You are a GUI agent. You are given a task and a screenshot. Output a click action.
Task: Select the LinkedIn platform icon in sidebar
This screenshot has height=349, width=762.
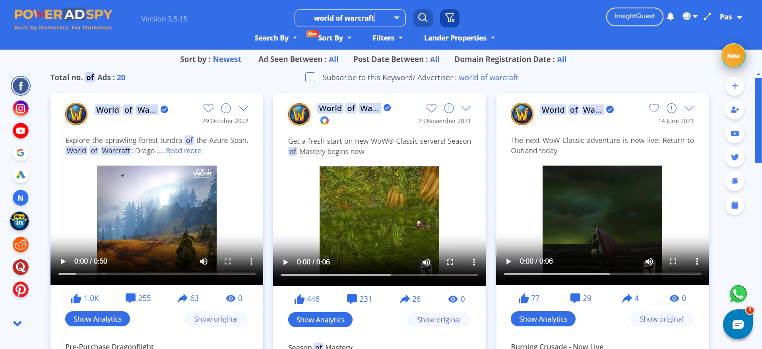(x=19, y=222)
